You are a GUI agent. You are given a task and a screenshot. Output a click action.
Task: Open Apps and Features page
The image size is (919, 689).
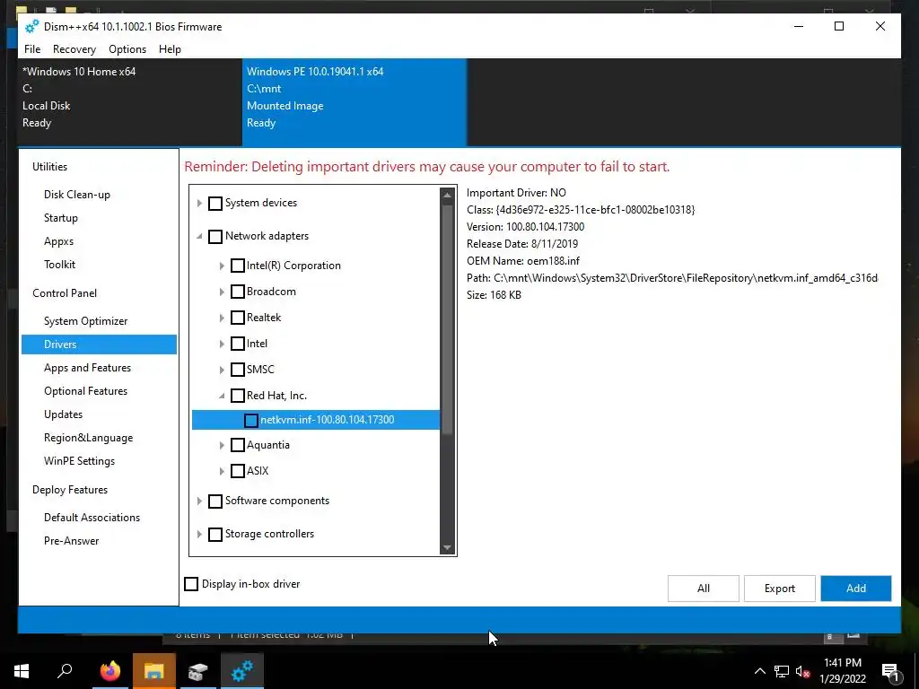click(x=87, y=368)
